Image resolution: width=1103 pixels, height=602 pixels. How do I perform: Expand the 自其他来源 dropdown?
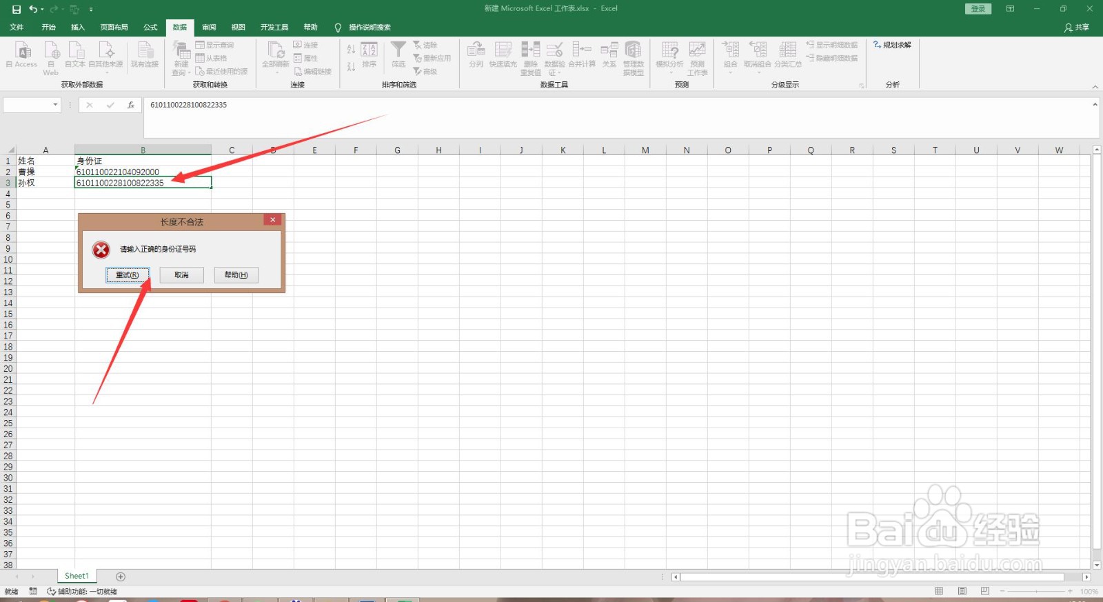[x=106, y=72]
